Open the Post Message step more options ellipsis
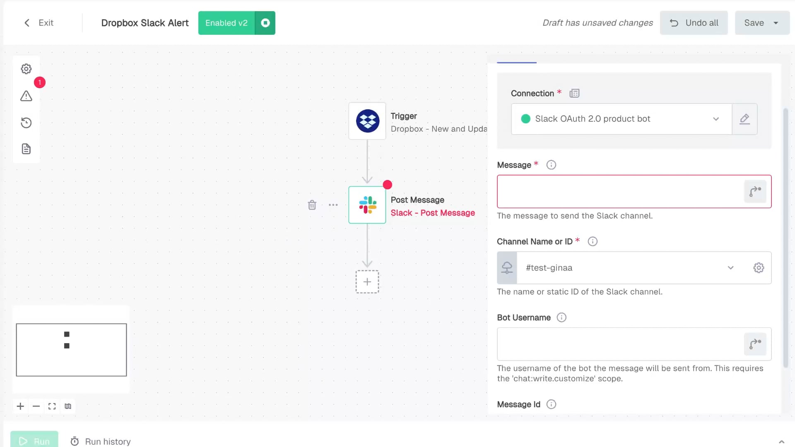The image size is (795, 447). [x=333, y=205]
